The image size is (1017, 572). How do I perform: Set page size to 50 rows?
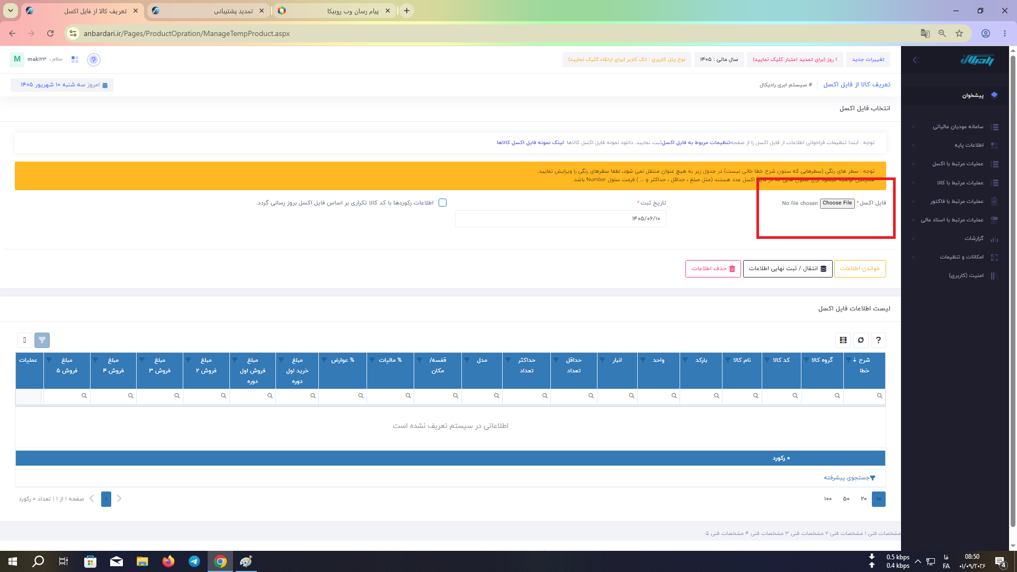pos(846,499)
